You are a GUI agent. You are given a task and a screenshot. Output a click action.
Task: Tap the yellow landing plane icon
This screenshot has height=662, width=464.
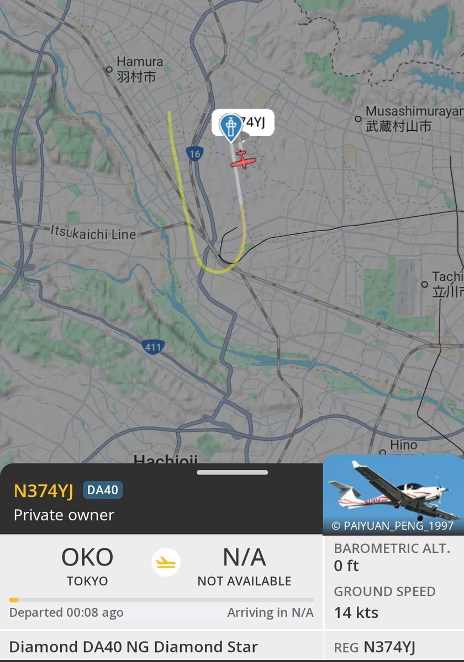tap(166, 562)
